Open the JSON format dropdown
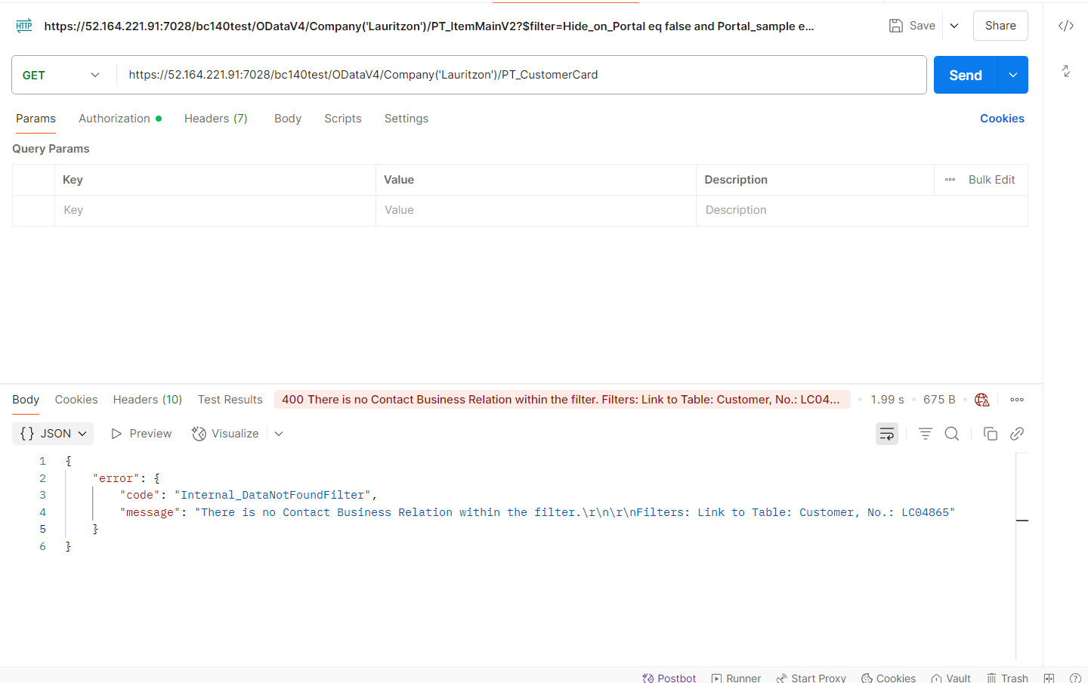The width and height of the screenshot is (1088, 683). [53, 434]
